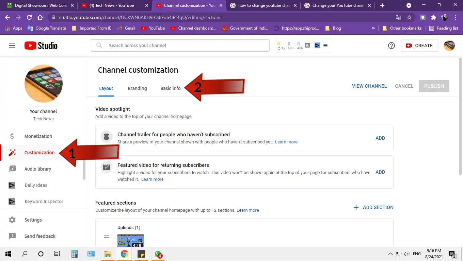Switch to the Branding tab
The image size is (463, 261).
click(138, 88)
